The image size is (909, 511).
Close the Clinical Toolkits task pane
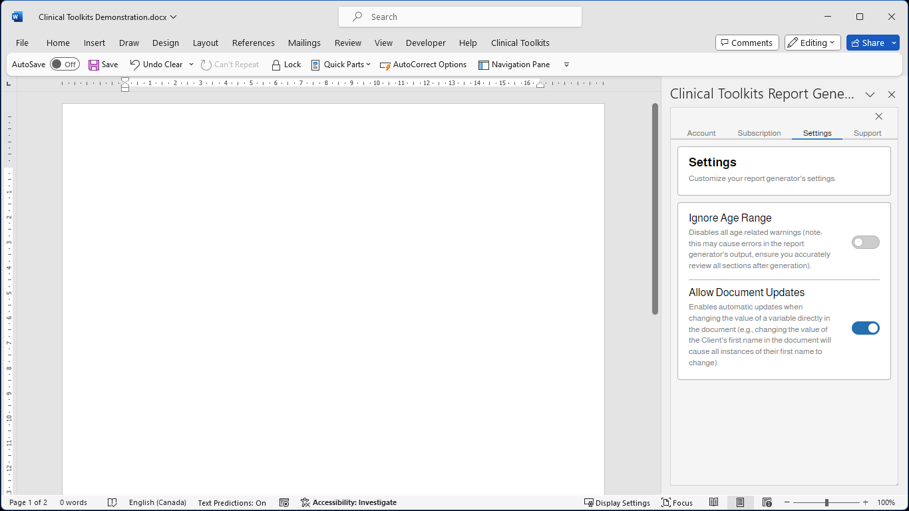[x=892, y=94]
